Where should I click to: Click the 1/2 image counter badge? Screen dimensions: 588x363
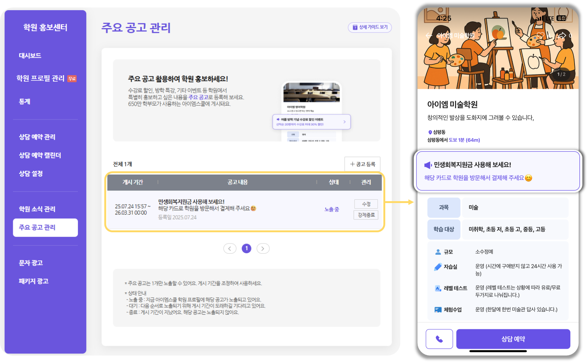tap(561, 74)
